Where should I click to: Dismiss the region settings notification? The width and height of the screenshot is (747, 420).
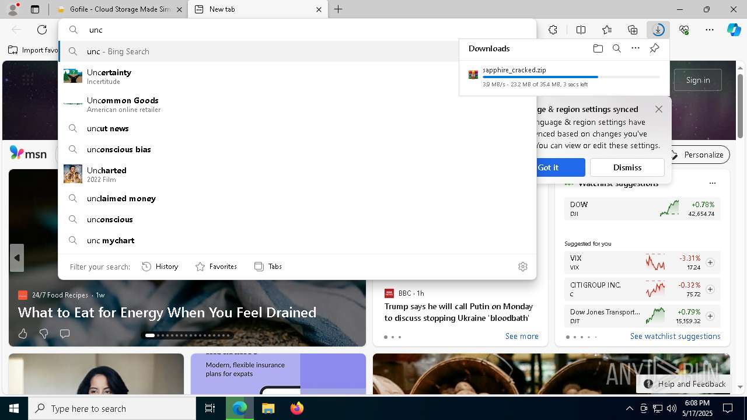point(627,167)
